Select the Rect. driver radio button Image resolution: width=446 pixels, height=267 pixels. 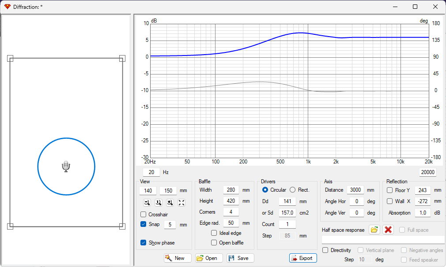(x=293, y=190)
